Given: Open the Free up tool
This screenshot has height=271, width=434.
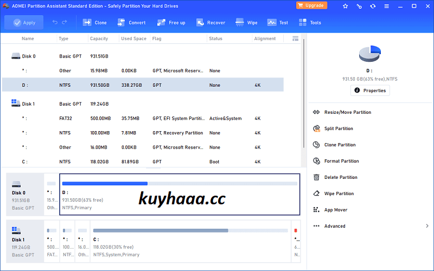Looking at the screenshot, I should pos(171,23).
